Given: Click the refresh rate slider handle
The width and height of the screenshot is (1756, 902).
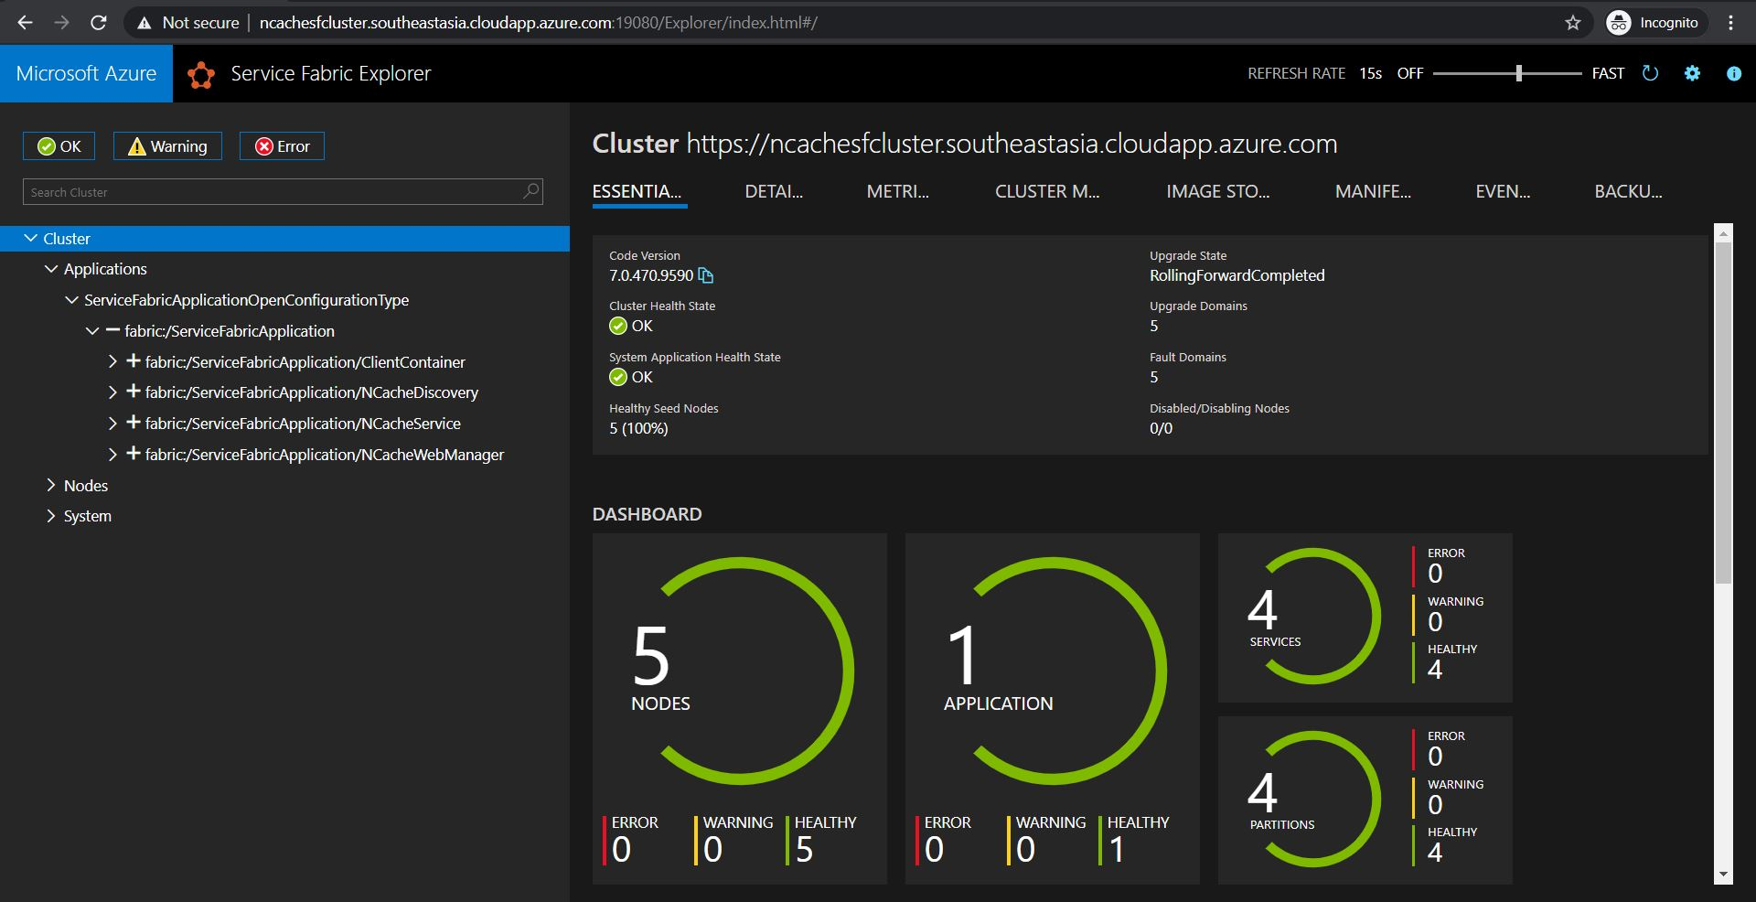Looking at the screenshot, I should coord(1519,73).
